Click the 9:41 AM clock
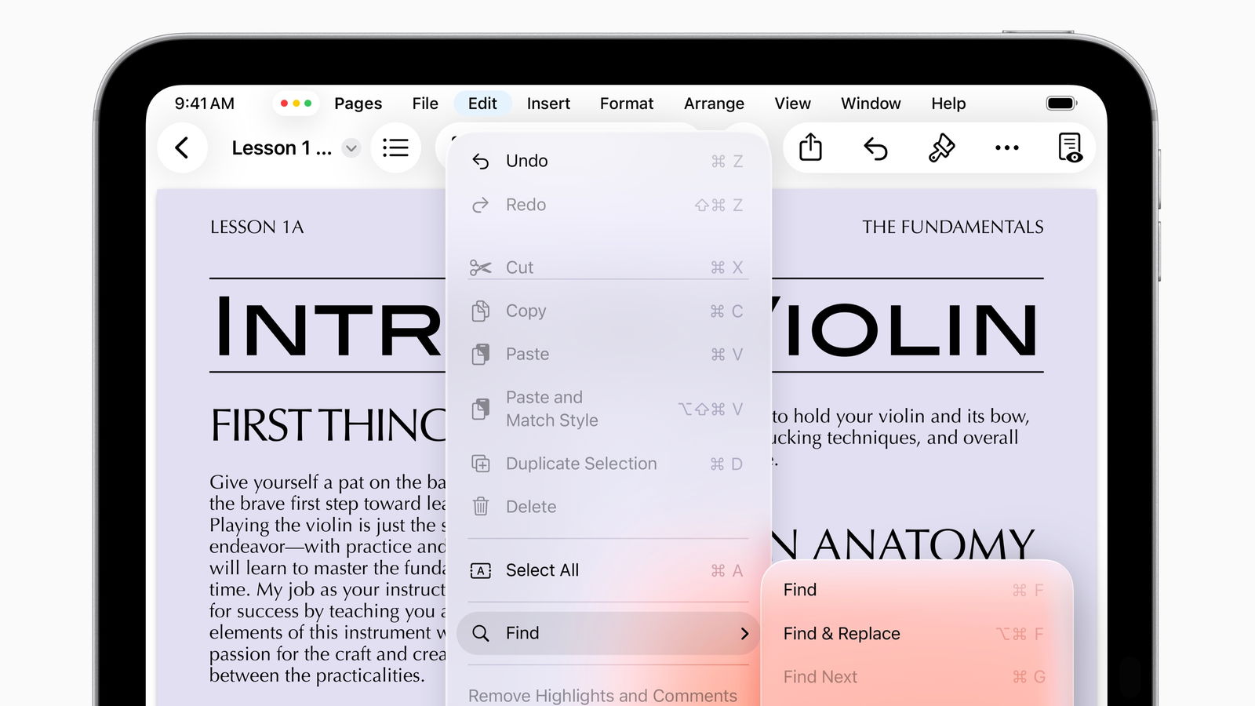Image resolution: width=1255 pixels, height=706 pixels. (204, 104)
